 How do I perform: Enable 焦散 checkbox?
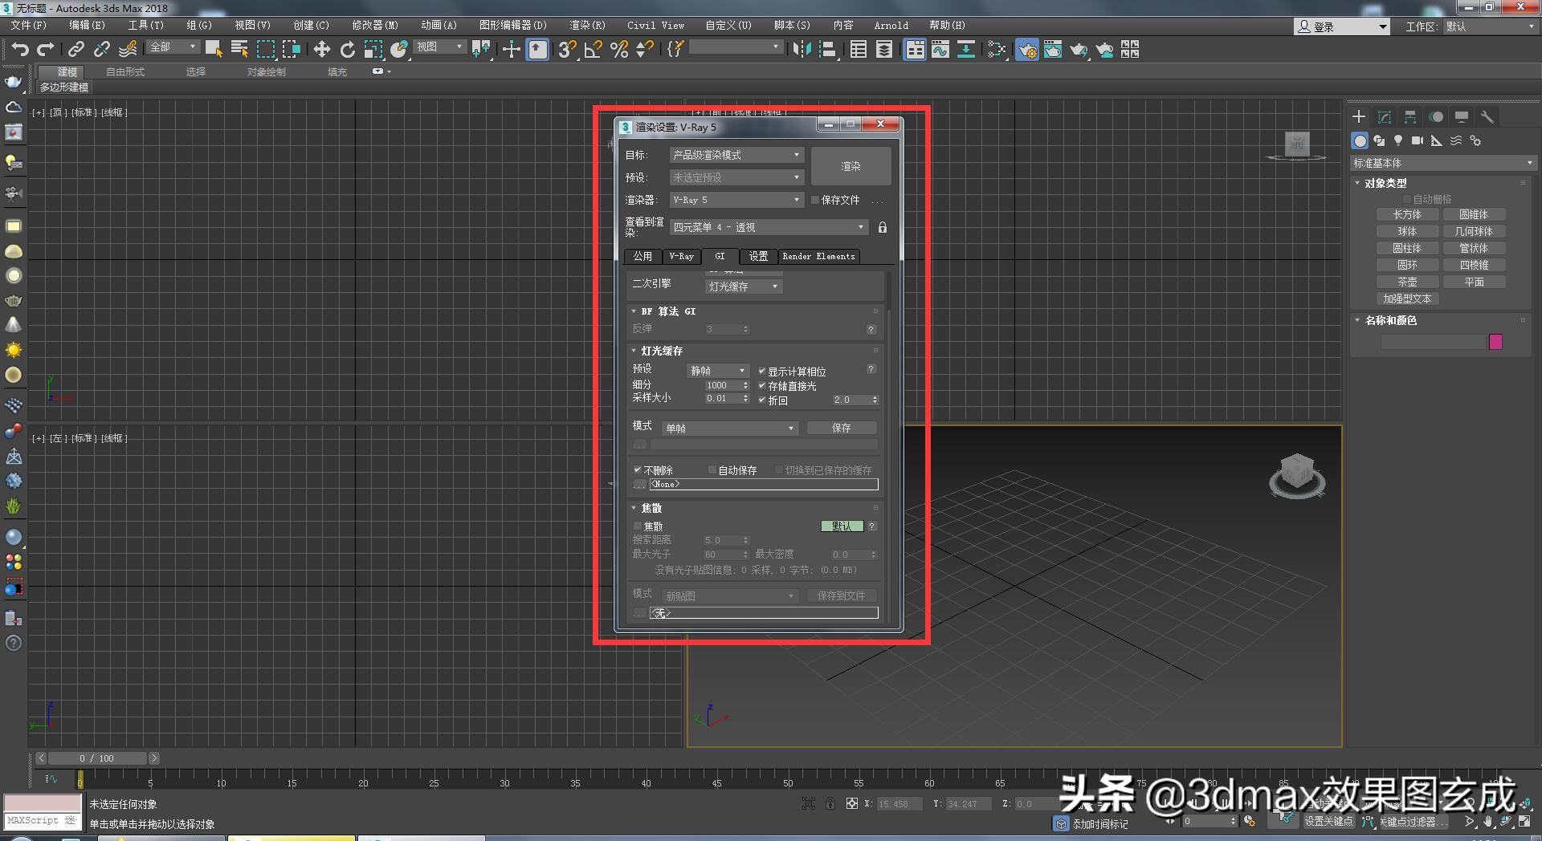[638, 526]
